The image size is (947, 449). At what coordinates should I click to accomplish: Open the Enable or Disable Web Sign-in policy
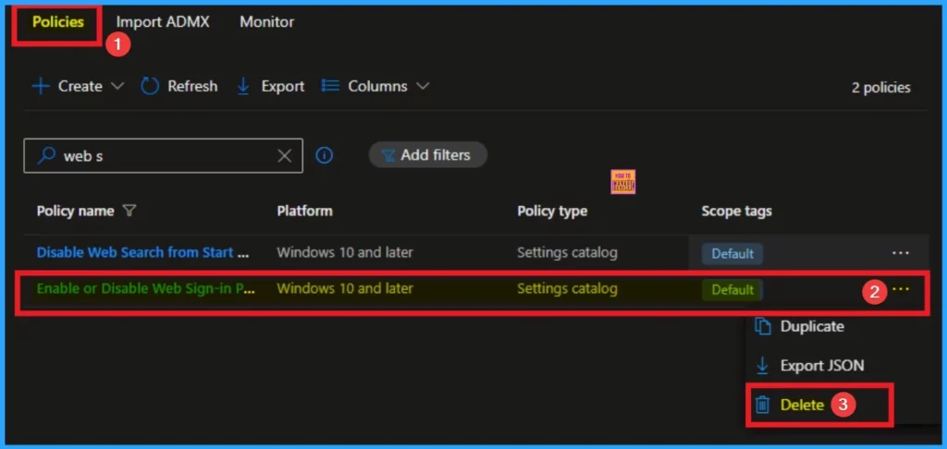tap(145, 288)
